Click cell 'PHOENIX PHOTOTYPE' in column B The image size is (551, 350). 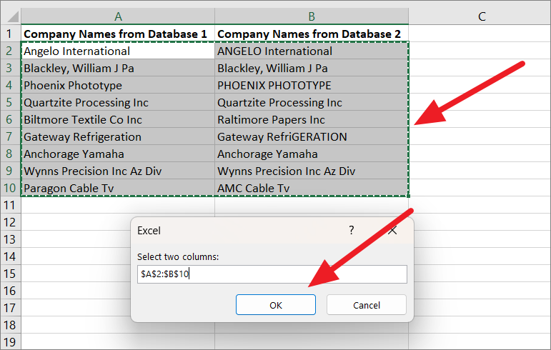click(x=312, y=85)
